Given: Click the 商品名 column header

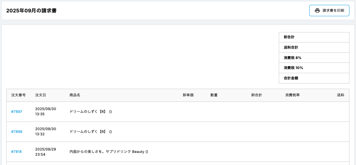Looking at the screenshot, I should point(75,95).
